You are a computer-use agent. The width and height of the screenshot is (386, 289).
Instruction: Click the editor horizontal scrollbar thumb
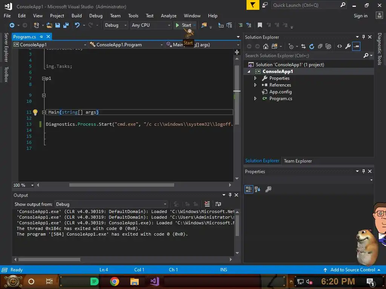pyautogui.click(x=122, y=185)
